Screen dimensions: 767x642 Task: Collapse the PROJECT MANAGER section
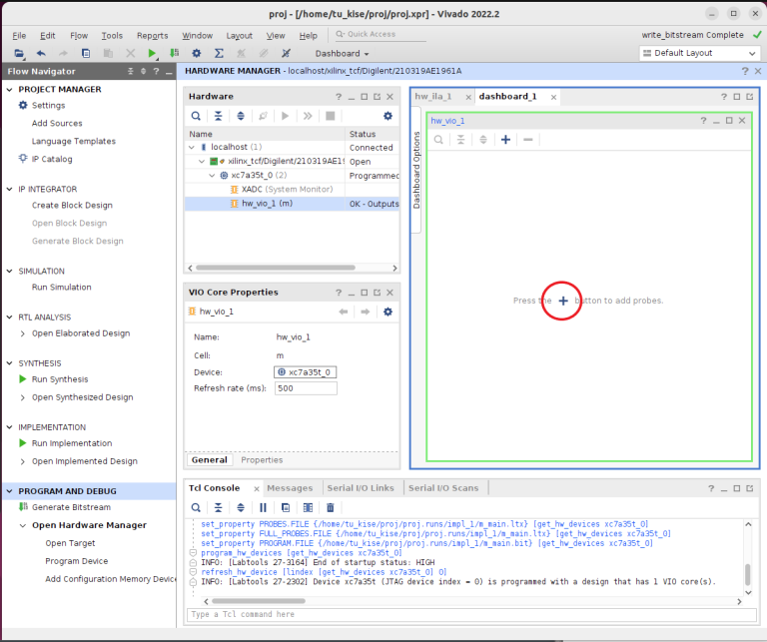tap(10, 89)
